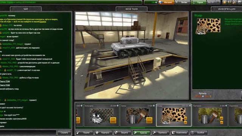This screenshot has height=136, width=242.
Task: Click the 35 000 price on Кольчуга card
Action: [x=113, y=106]
